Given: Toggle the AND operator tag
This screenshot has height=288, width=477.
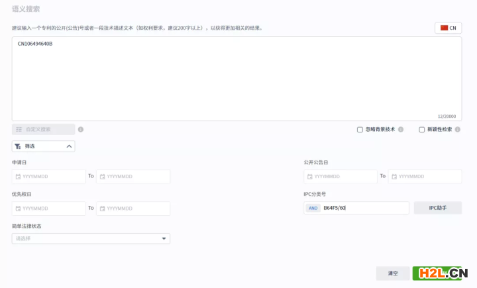Looking at the screenshot, I should point(313,208).
